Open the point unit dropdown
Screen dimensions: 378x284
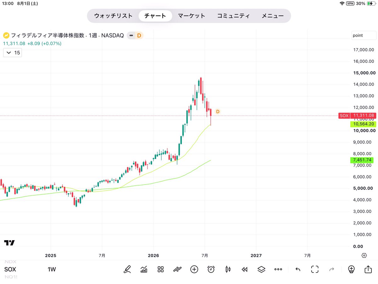tap(364, 35)
